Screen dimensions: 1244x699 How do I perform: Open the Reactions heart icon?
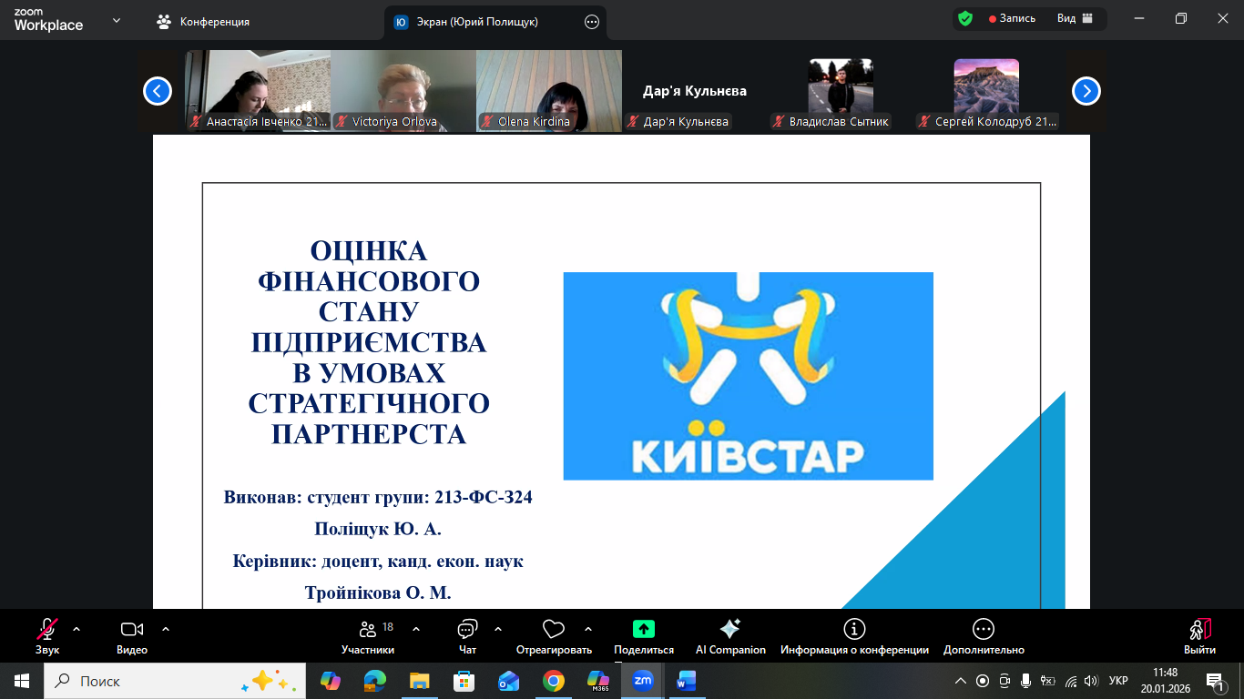pos(553,629)
